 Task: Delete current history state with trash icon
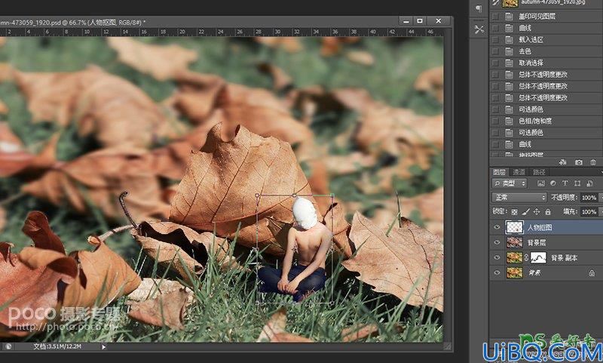coord(593,162)
